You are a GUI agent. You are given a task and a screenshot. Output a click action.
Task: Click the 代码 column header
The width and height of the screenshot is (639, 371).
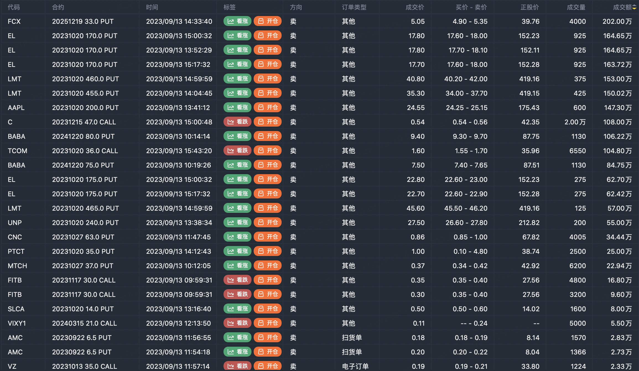(x=14, y=7)
